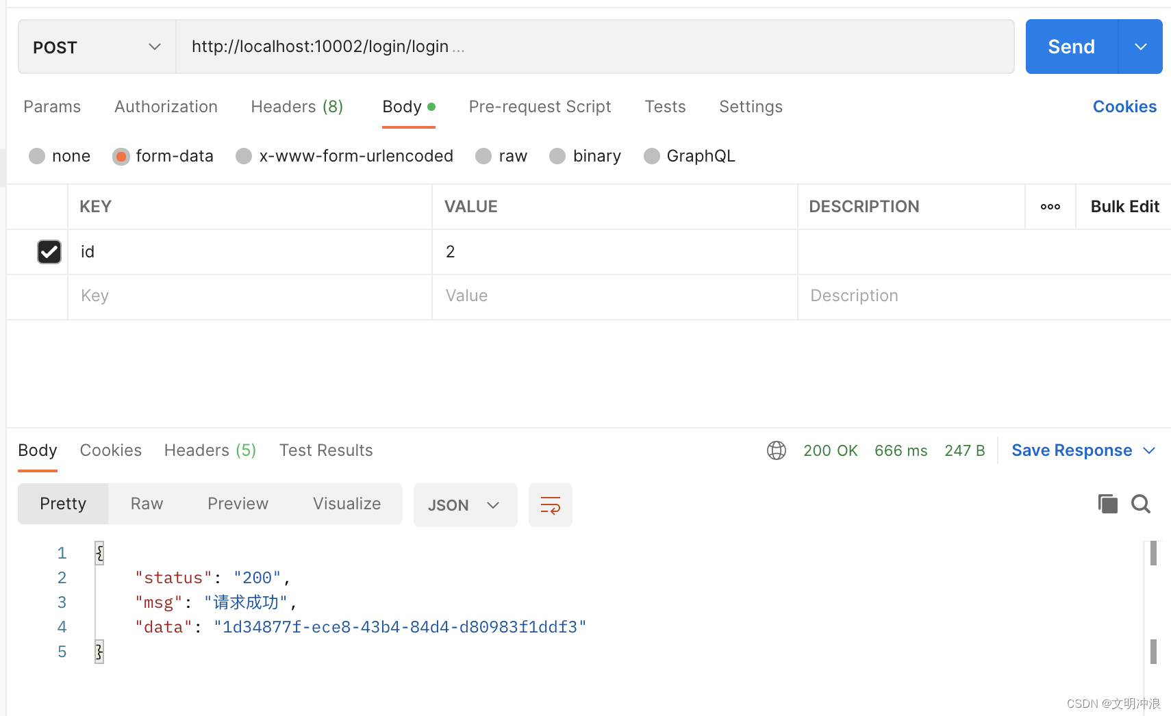
Task: Select the raw body type
Action: [483, 155]
